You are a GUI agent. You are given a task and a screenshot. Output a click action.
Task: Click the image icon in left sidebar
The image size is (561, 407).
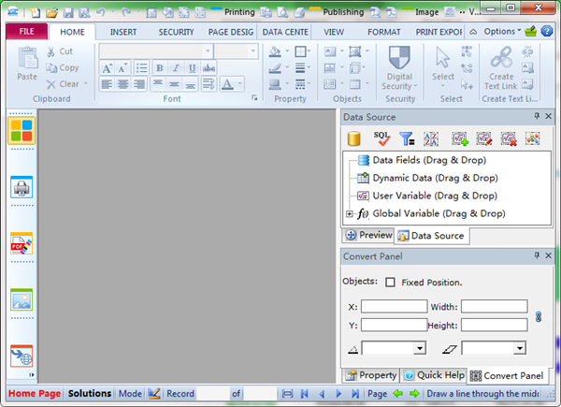[22, 299]
